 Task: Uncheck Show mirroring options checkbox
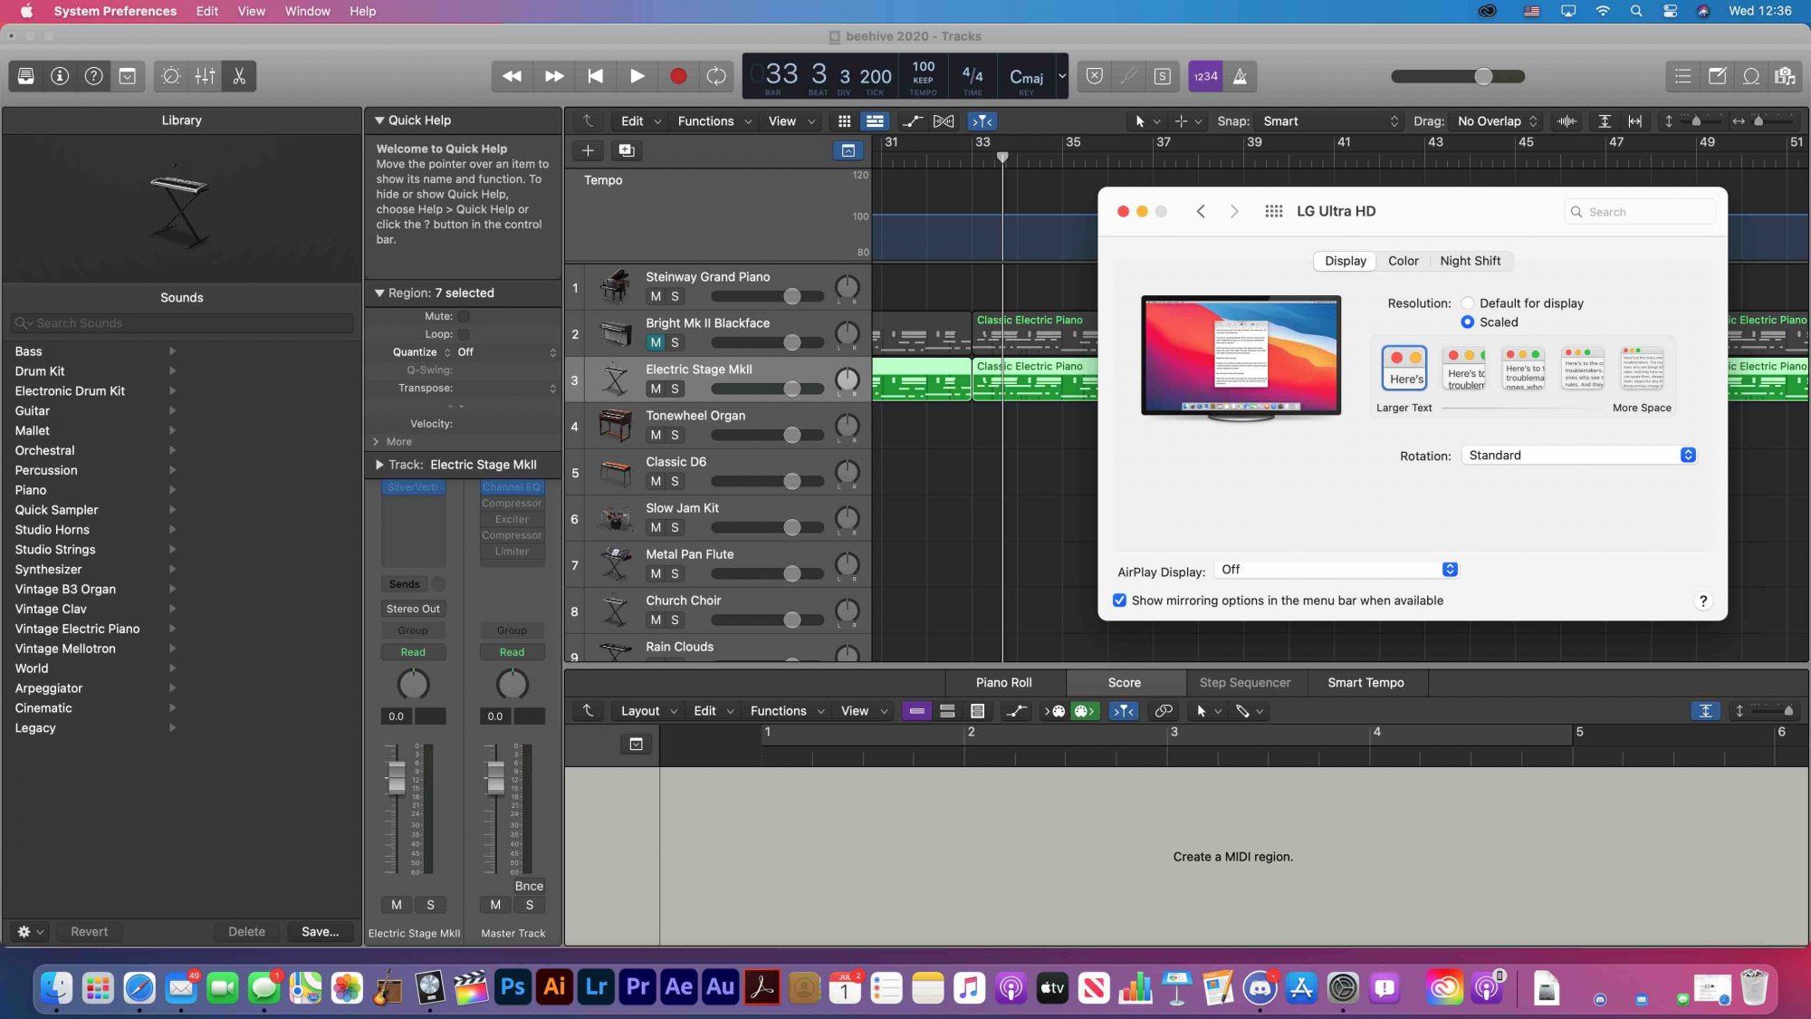point(1120,601)
